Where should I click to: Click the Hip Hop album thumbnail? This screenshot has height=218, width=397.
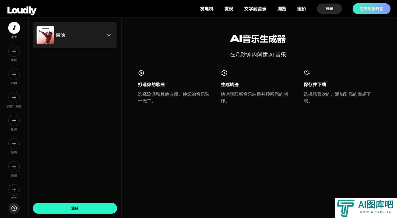pos(45,35)
